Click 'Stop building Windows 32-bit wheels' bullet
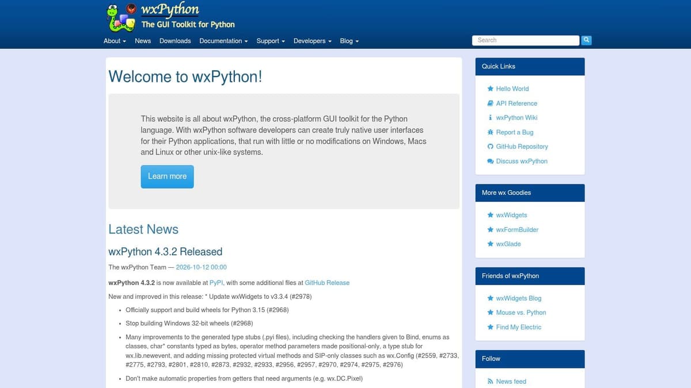 189,323
